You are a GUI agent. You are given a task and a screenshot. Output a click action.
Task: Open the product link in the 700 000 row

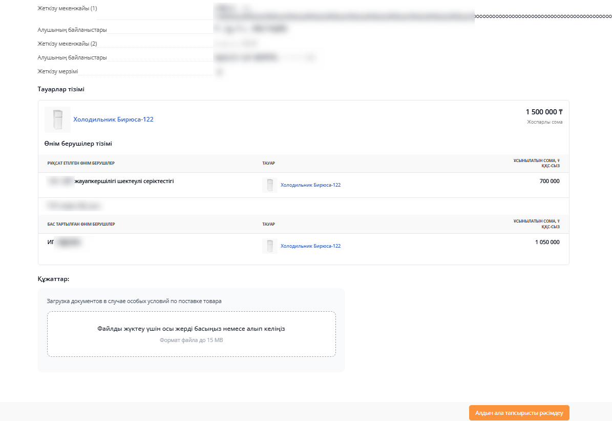click(x=310, y=185)
